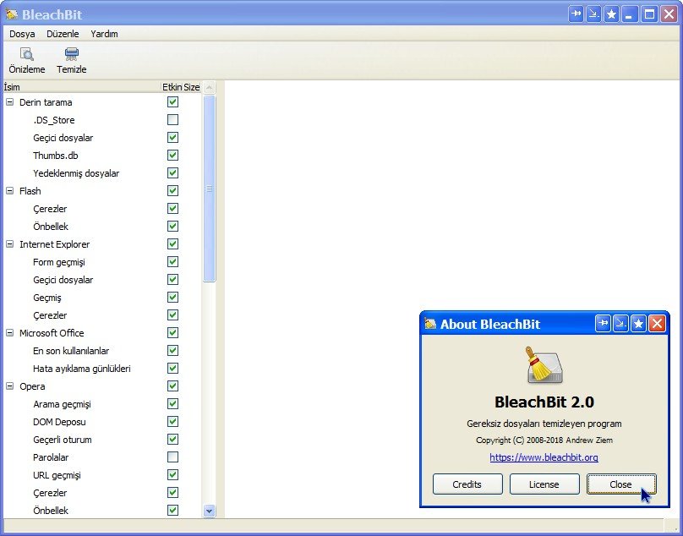Select the Arama geçmişi row
This screenshot has width=683, height=536.
[x=62, y=404]
